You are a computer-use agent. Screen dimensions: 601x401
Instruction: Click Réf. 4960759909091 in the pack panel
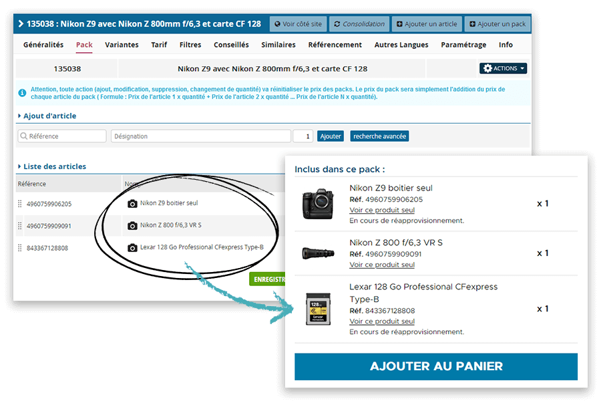[x=385, y=254]
